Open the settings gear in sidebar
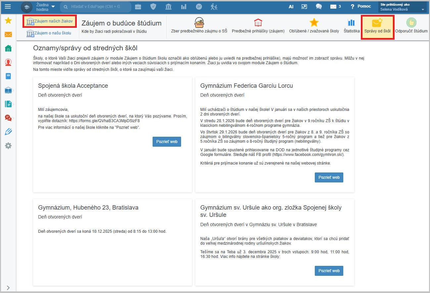Image resolution: width=430 pixels, height=293 pixels. coord(8,146)
